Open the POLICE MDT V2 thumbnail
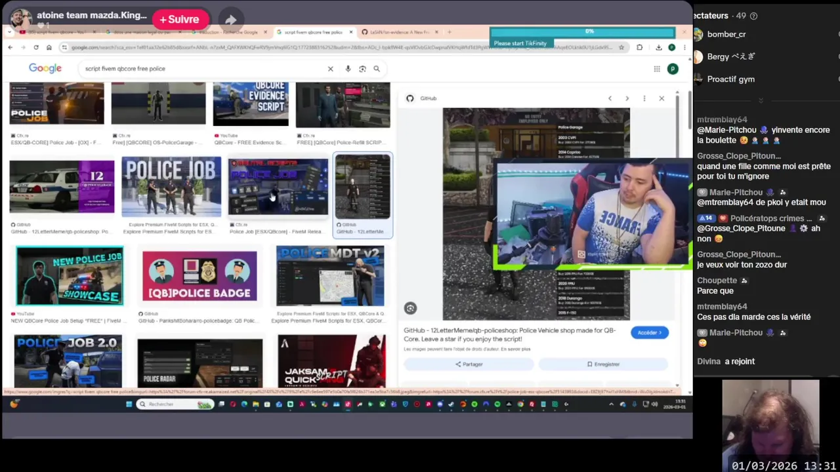 click(330, 276)
